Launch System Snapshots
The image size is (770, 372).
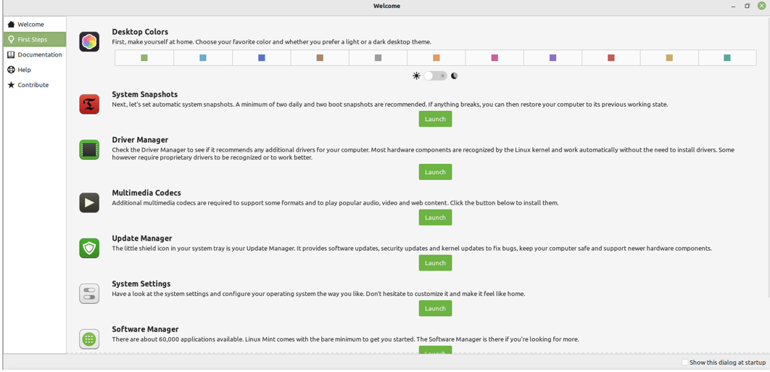[435, 119]
